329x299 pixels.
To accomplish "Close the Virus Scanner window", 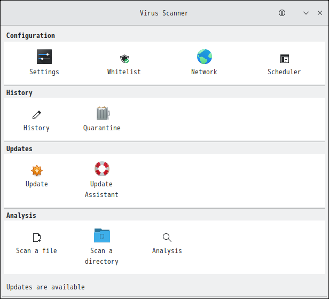I will pos(320,13).
